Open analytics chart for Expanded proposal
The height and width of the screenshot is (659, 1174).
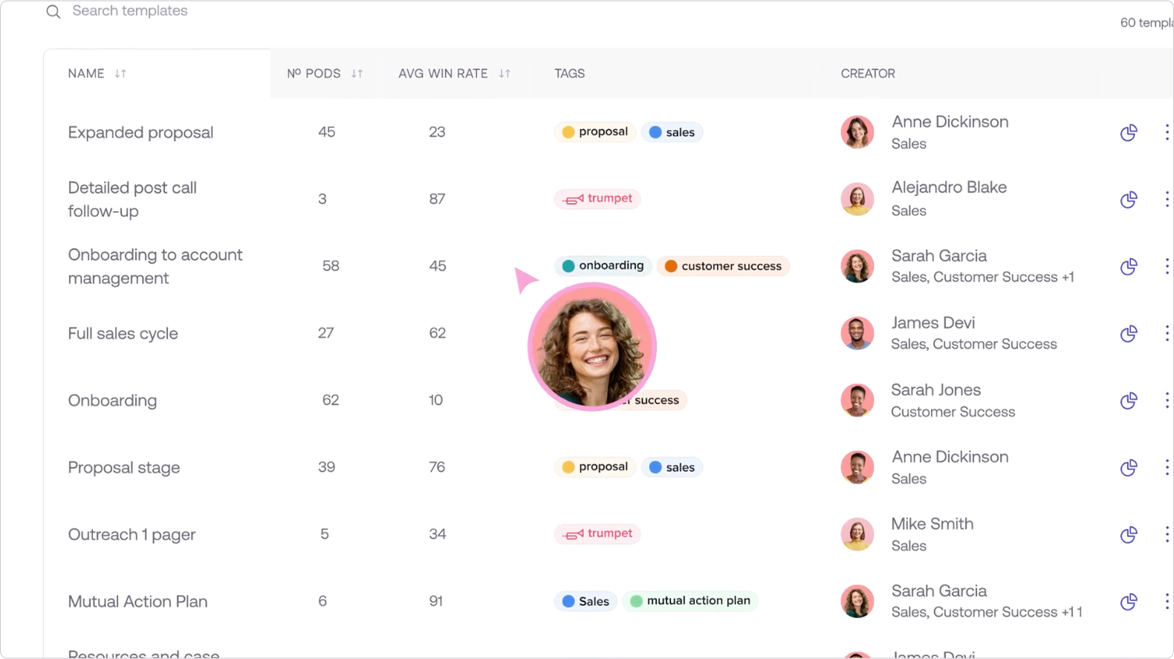click(1129, 132)
